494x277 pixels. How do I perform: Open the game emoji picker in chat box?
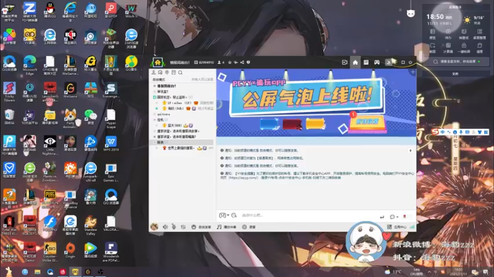pos(222,215)
